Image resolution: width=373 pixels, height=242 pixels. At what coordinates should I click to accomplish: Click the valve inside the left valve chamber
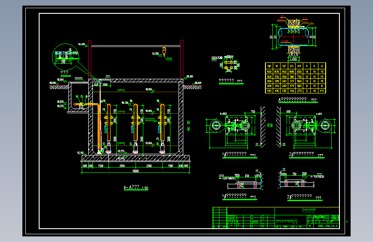(x=81, y=104)
